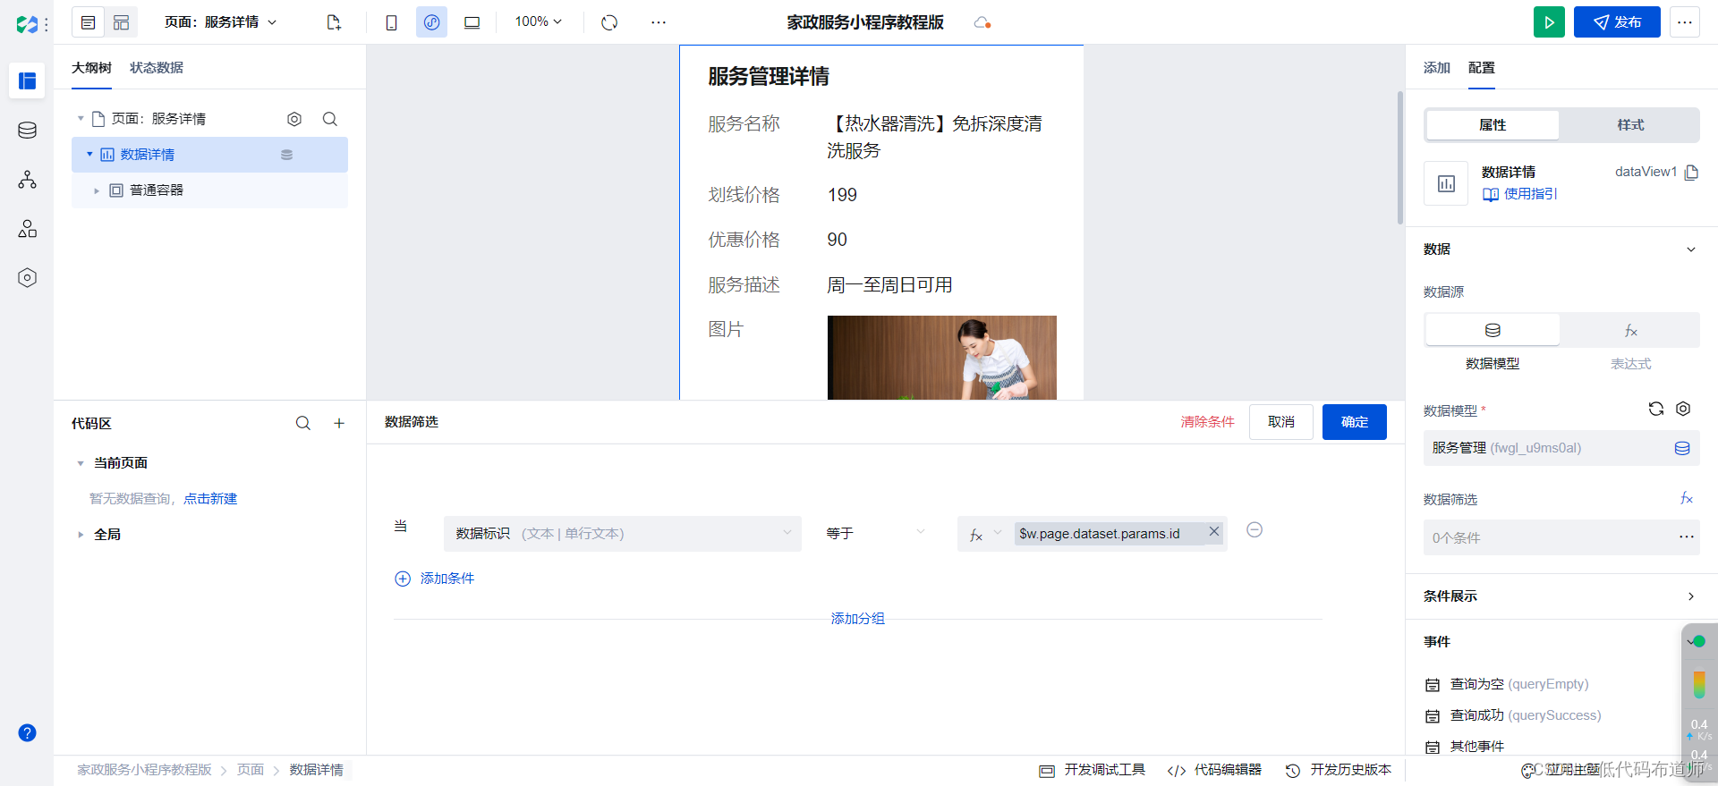Image resolution: width=1718 pixels, height=786 pixels.
Task: Open the 使用指引 link
Action: [1520, 194]
